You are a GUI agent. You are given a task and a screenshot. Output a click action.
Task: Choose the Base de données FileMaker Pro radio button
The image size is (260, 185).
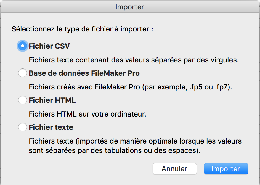click(x=23, y=73)
